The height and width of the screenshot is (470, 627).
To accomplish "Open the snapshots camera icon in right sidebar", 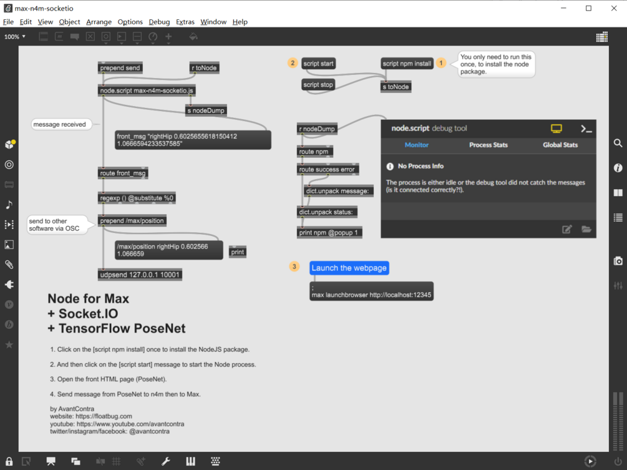I will [x=618, y=261].
